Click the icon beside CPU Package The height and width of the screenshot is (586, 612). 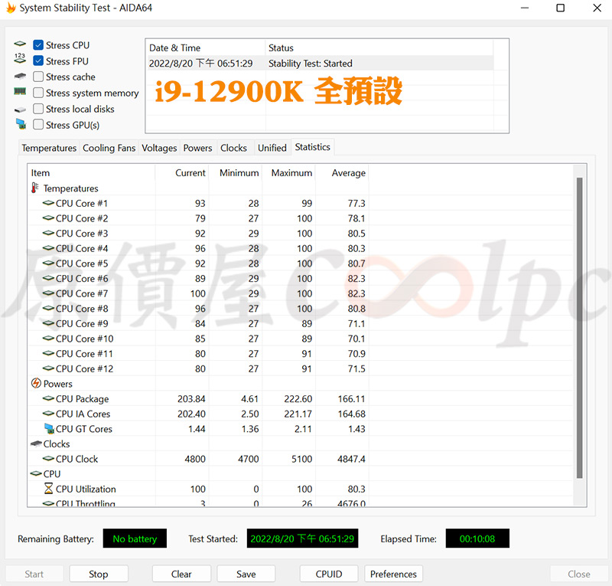coord(48,398)
